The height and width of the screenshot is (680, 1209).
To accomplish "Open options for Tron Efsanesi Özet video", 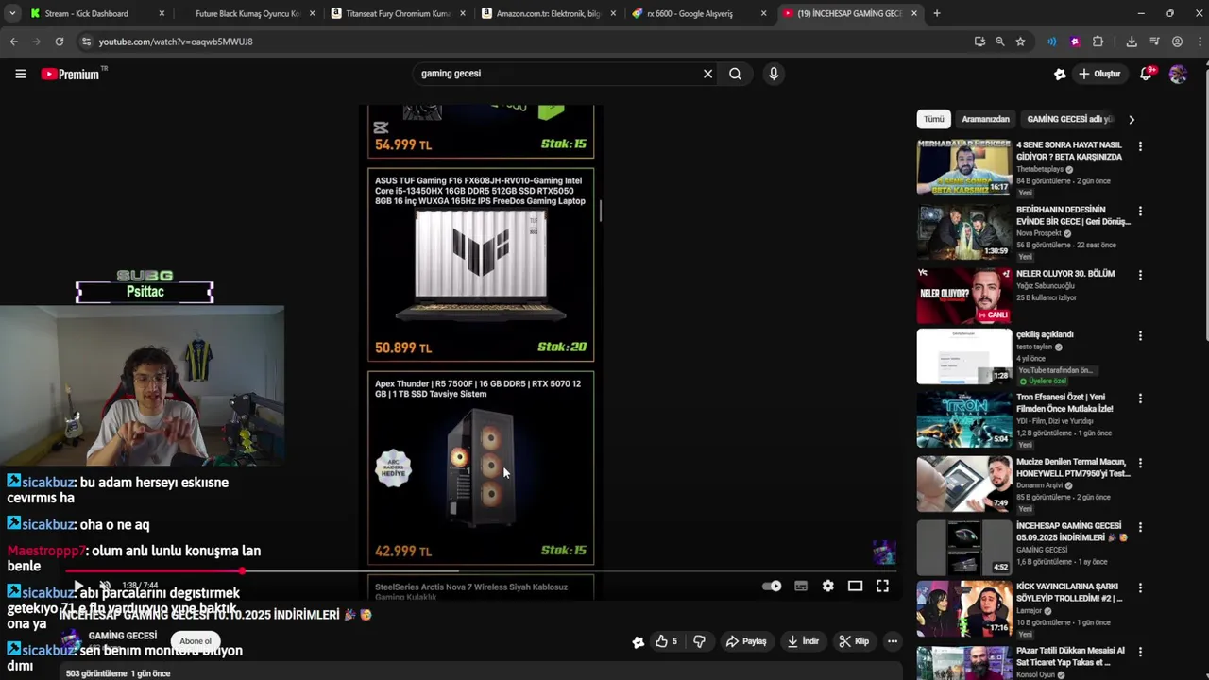I will click(x=1140, y=399).
